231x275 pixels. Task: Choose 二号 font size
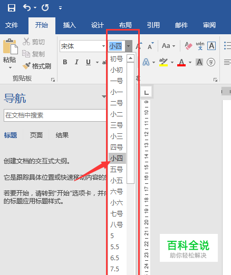point(117,103)
